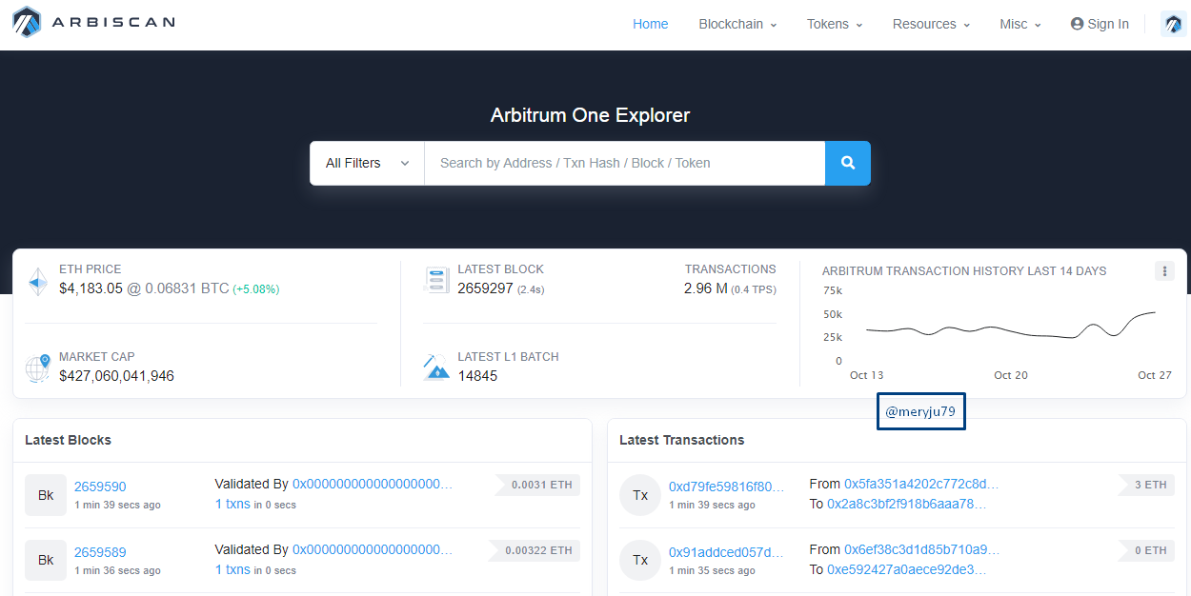Open sender address 0x5fa351a4202c772c8d...
Image resolution: width=1191 pixels, height=596 pixels.
tap(921, 484)
